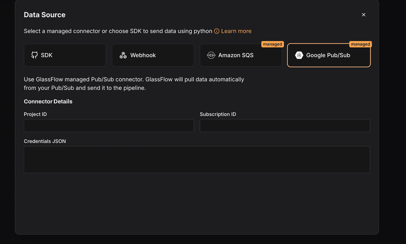Click the Google Pub/Sub hexagon icon
This screenshot has height=244, width=406.
click(299, 55)
